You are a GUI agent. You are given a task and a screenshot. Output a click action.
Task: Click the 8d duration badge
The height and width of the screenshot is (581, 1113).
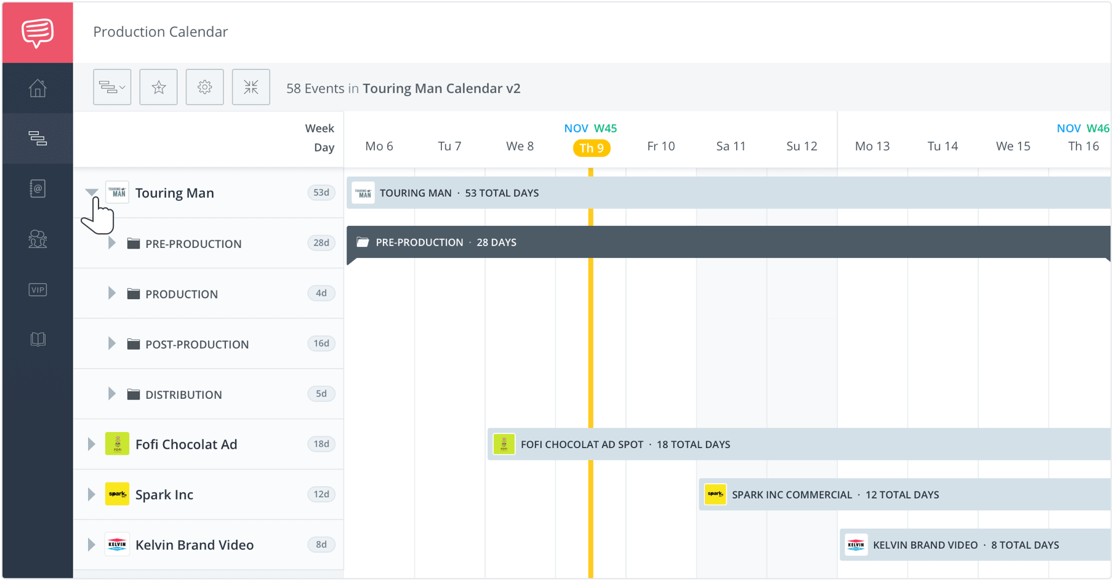click(x=321, y=545)
